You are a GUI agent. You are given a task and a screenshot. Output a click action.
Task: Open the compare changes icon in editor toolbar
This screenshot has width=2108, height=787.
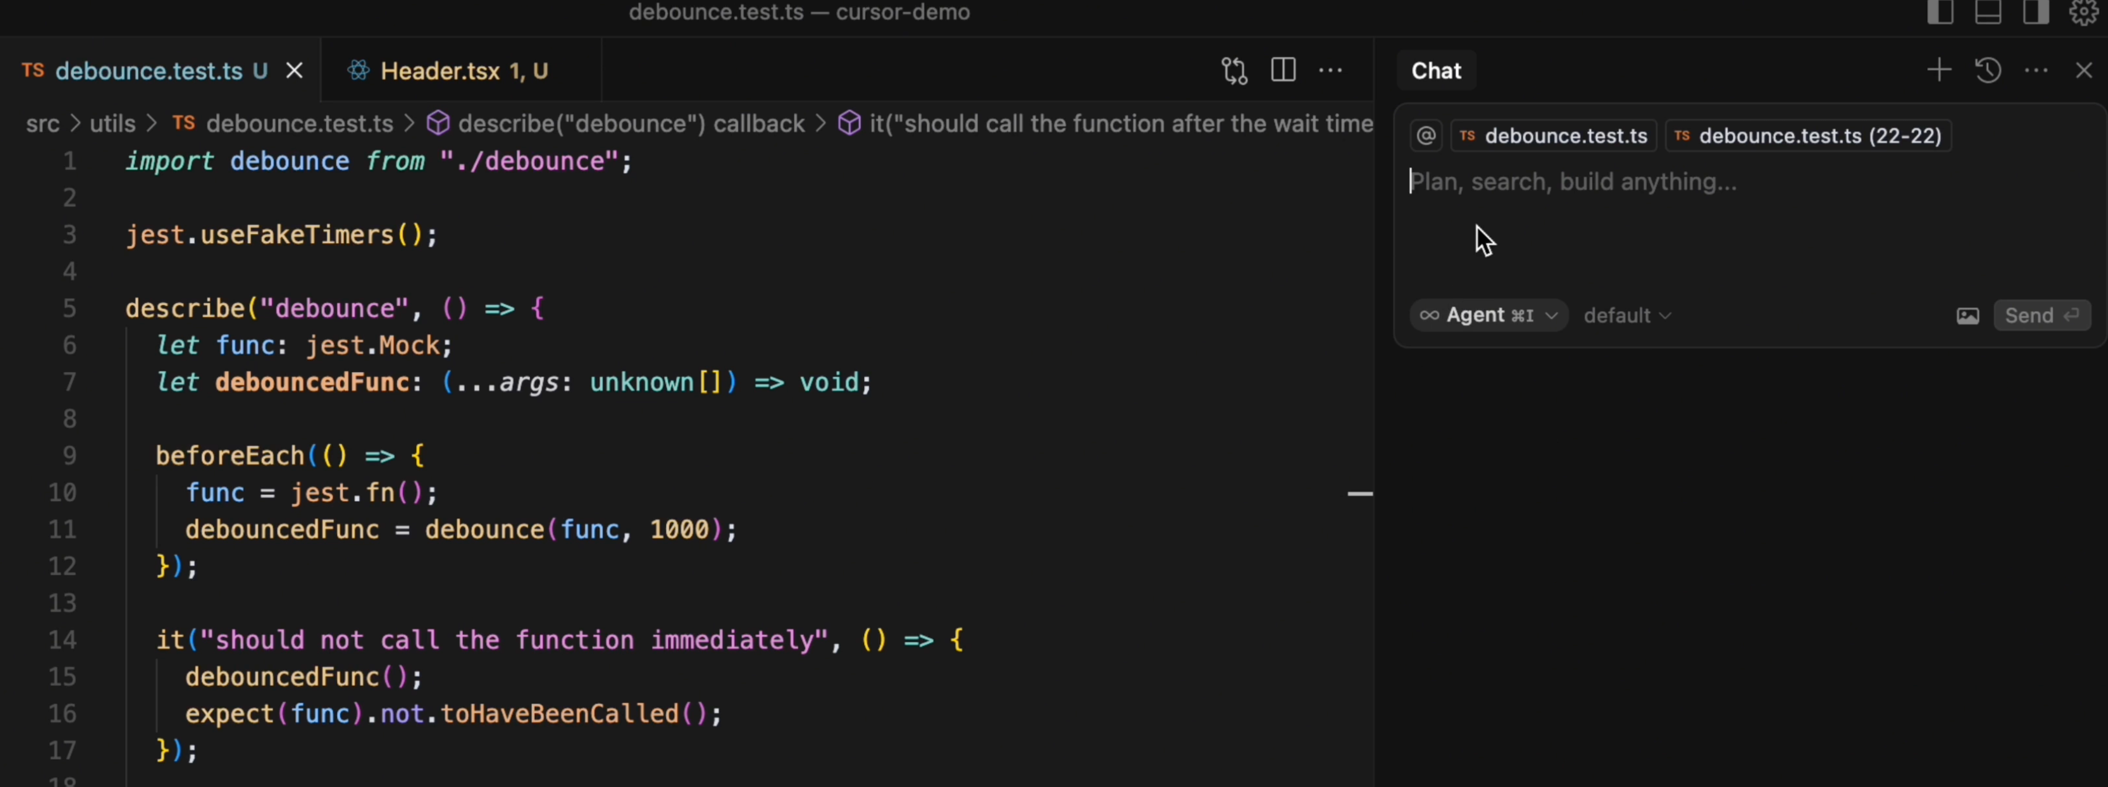click(x=1234, y=71)
